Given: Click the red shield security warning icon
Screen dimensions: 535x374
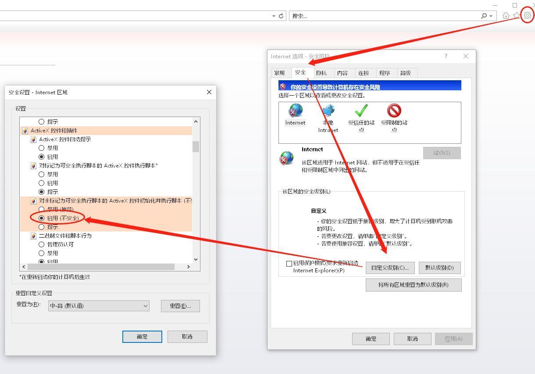Looking at the screenshot, I should click(283, 87).
